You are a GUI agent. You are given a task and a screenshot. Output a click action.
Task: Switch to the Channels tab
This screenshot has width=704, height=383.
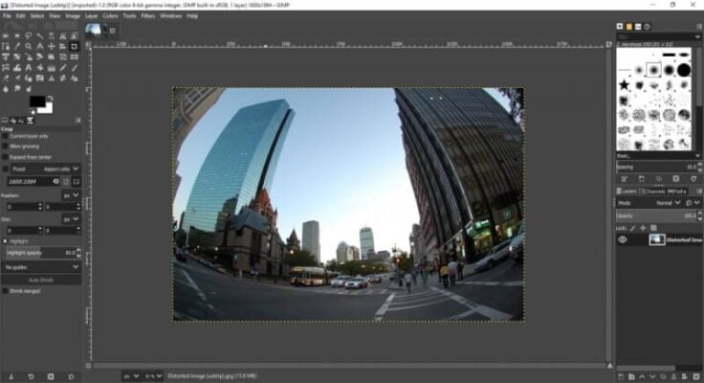pyautogui.click(x=652, y=191)
